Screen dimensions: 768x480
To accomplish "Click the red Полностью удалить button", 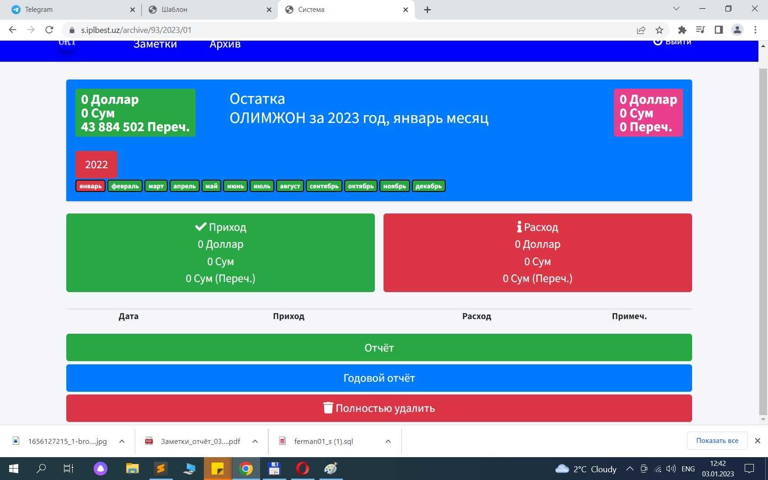I will click(379, 408).
